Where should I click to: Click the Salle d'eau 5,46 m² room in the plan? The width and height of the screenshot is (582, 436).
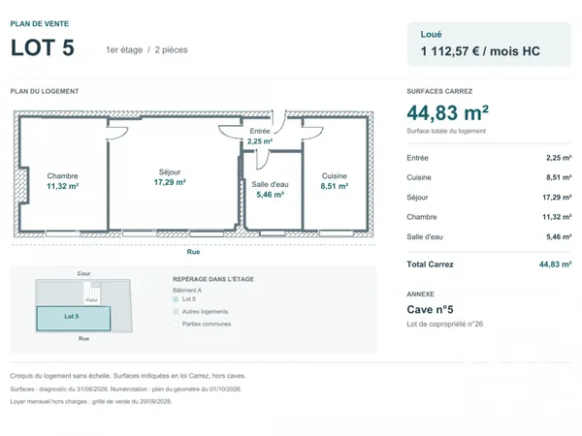point(271,190)
